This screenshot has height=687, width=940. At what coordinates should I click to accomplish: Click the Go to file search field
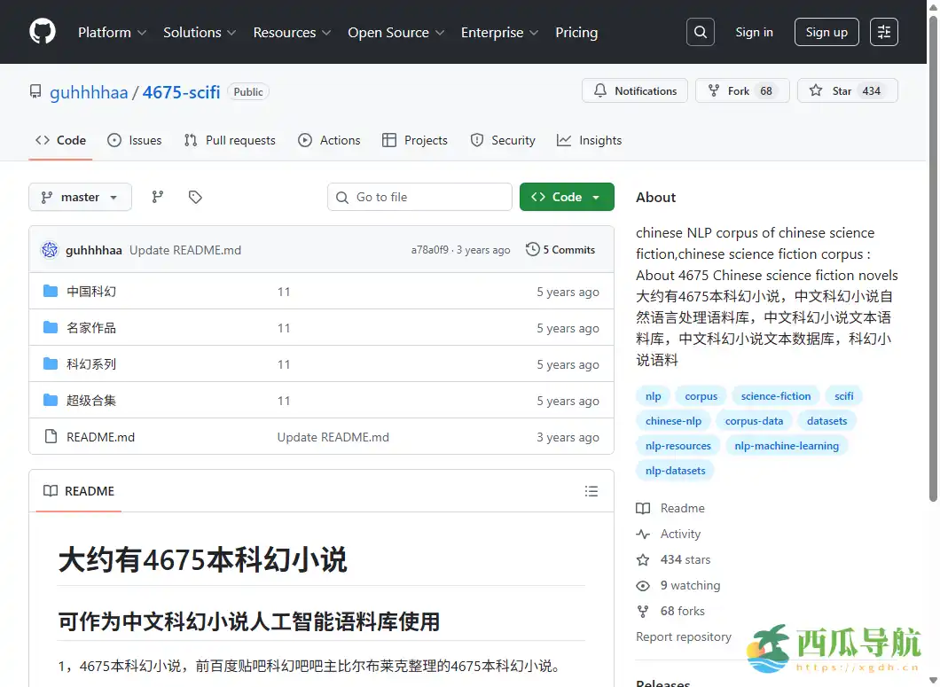[419, 196]
